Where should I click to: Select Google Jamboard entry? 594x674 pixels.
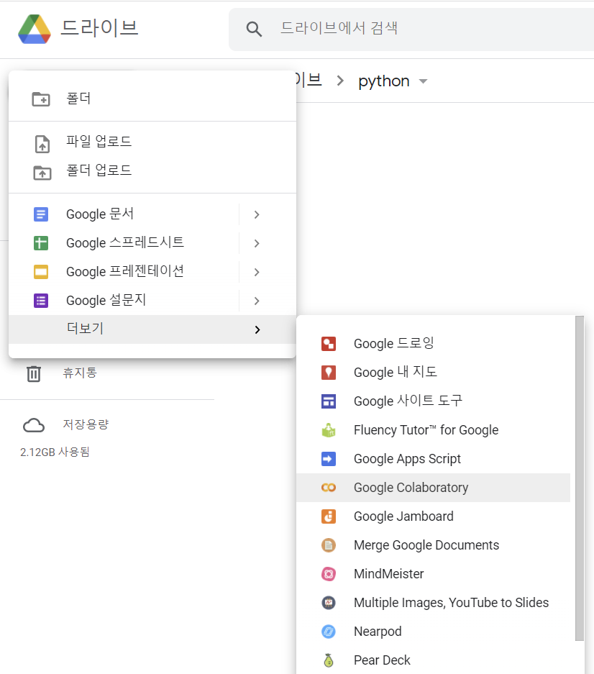(x=433, y=516)
